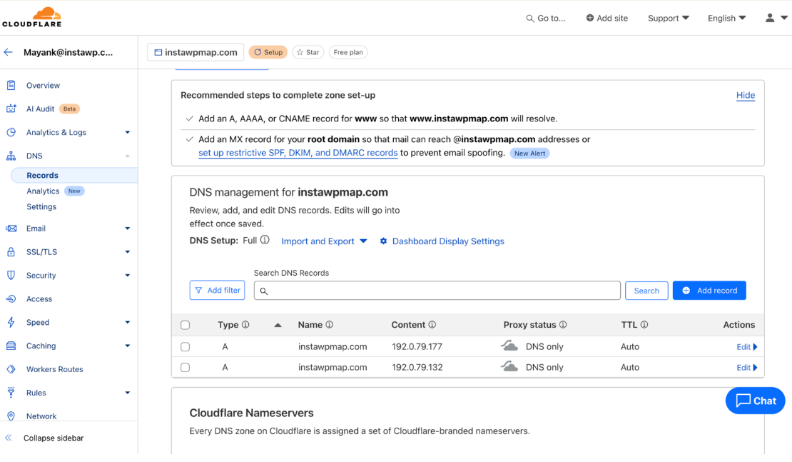Click the info icon beside TTL column
This screenshot has height=462, width=792.
[644, 324]
